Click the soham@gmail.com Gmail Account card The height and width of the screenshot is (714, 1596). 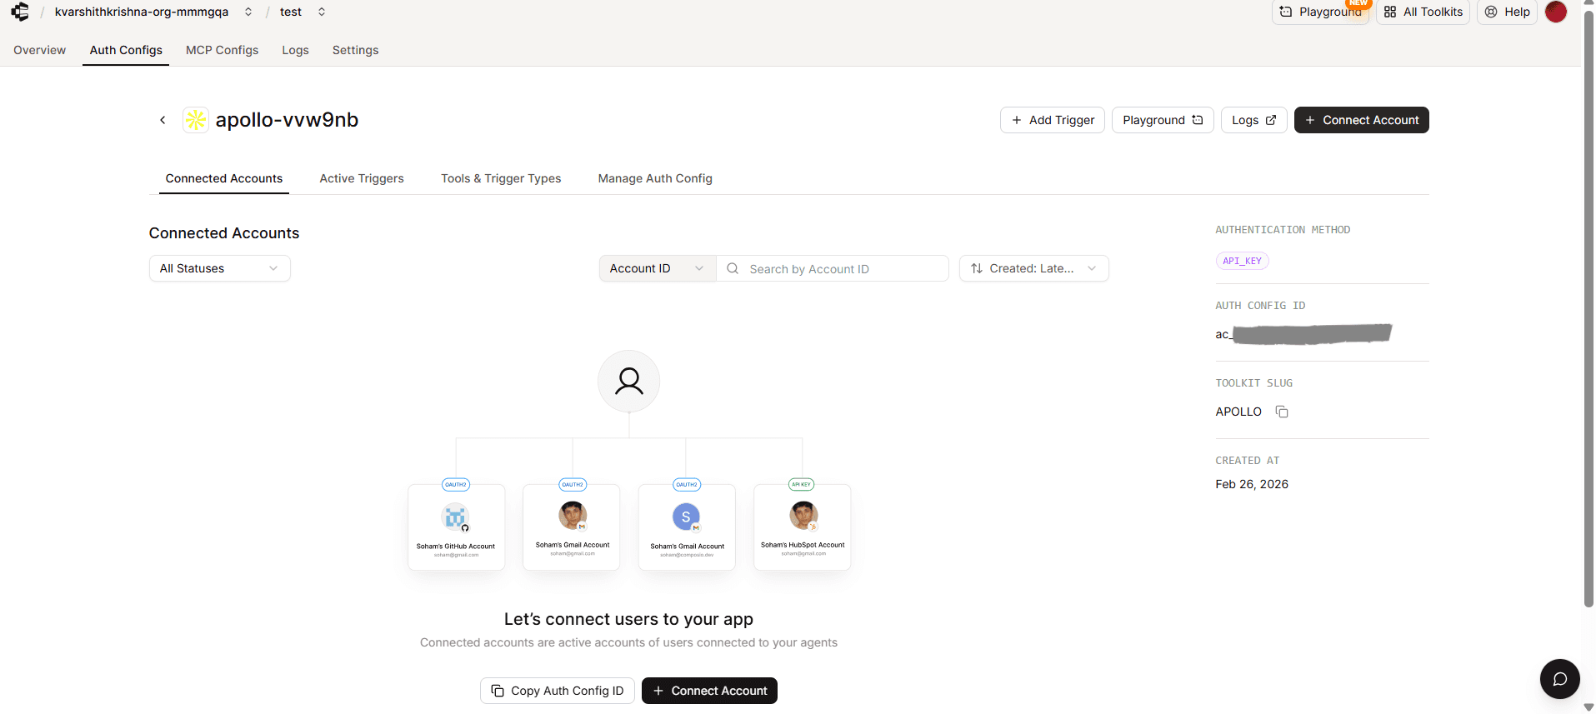click(x=572, y=527)
